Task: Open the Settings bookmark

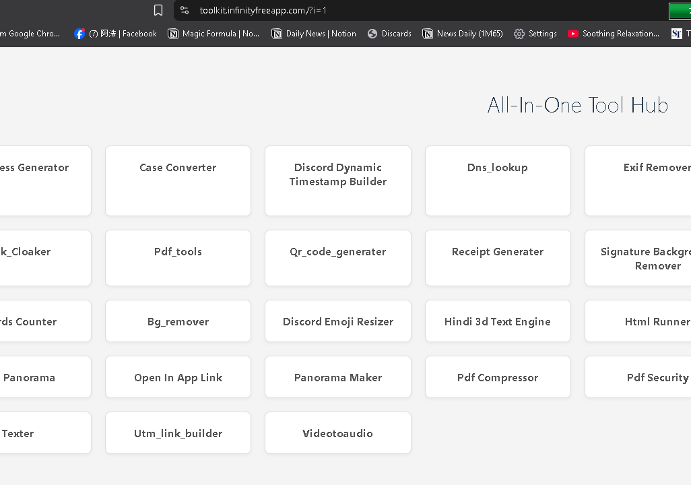Action: point(535,34)
